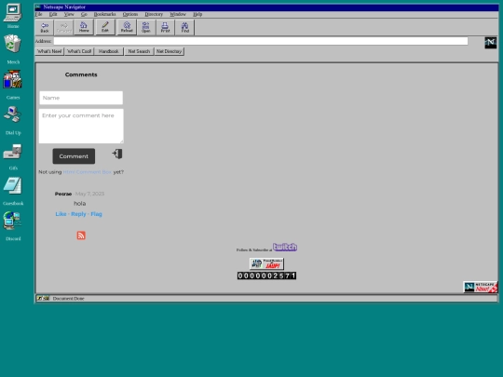
Task: Reply to the hola comment
Action: [78, 214]
